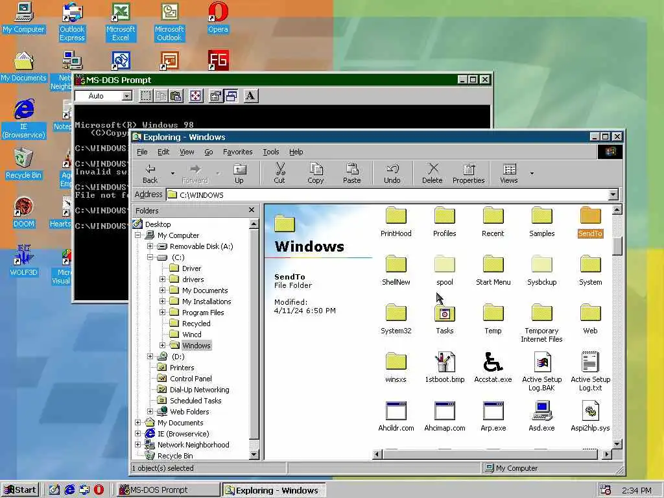Select the Accstat.exe file icon
664x498 pixels.
click(x=493, y=362)
